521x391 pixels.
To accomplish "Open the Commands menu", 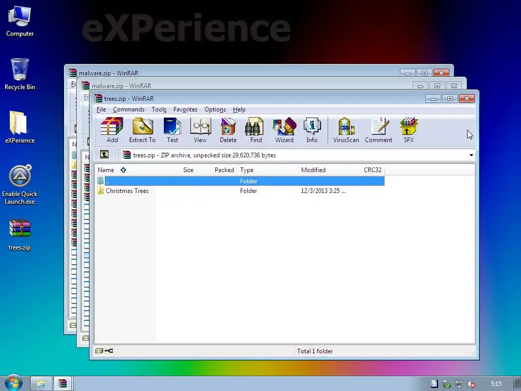I will tap(129, 109).
